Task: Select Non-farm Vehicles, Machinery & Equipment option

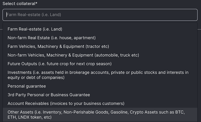Action: coord(73,55)
